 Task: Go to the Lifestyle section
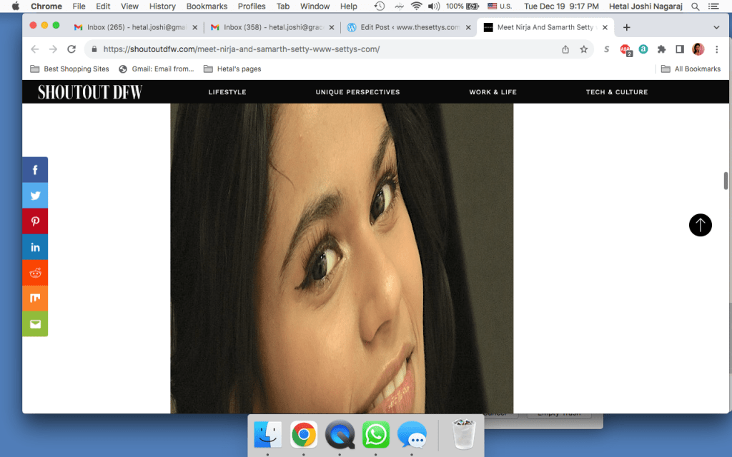pyautogui.click(x=227, y=92)
